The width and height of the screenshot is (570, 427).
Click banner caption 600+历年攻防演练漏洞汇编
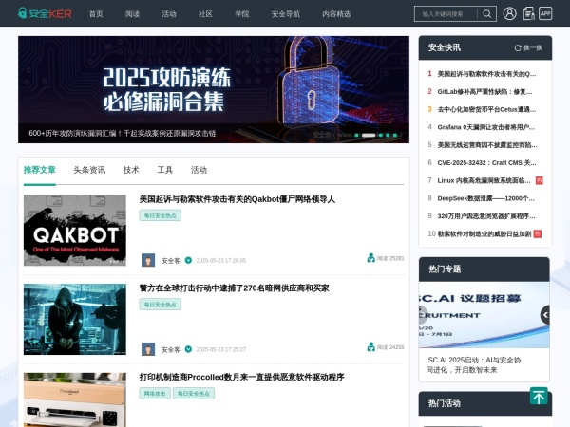click(x=123, y=133)
